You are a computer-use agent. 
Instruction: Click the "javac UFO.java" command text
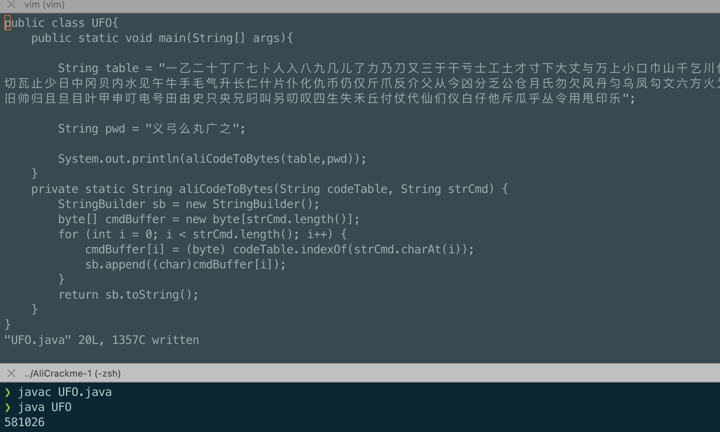tap(65, 392)
